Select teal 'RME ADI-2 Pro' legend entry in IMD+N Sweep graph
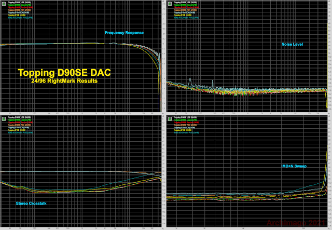 coord(187,133)
